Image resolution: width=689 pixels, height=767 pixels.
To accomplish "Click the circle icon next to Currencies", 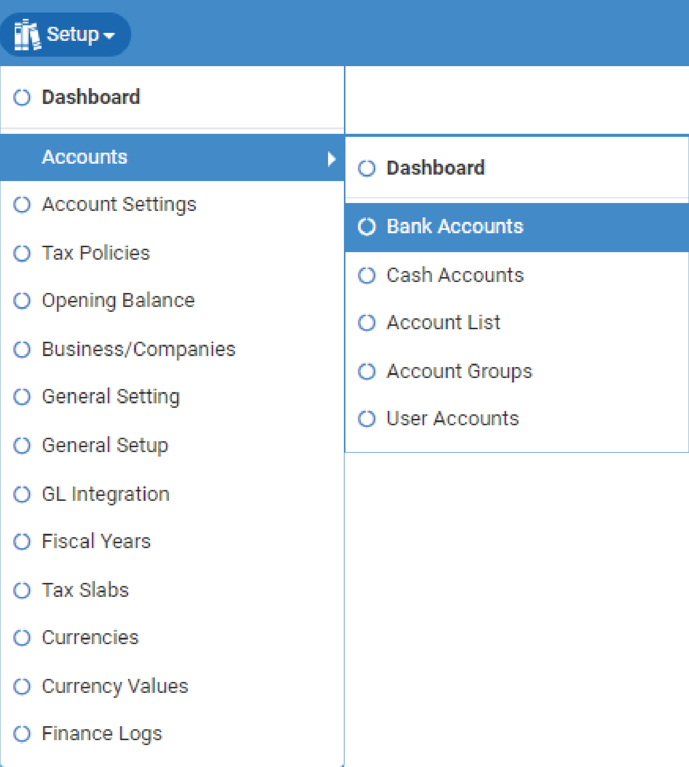I will point(22,637).
